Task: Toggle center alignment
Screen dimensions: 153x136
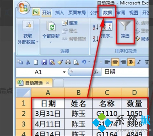Action: [115, 62]
